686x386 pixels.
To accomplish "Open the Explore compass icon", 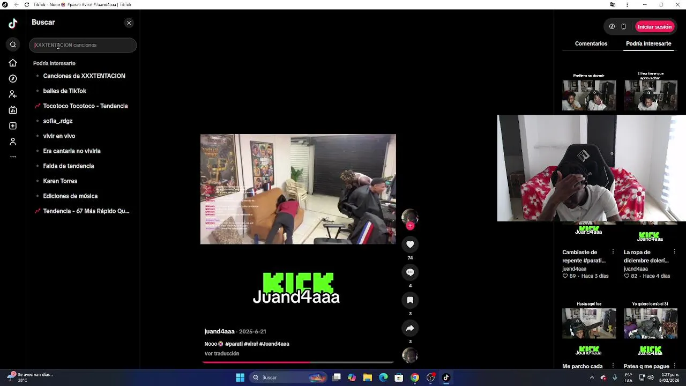I will 13,79.
